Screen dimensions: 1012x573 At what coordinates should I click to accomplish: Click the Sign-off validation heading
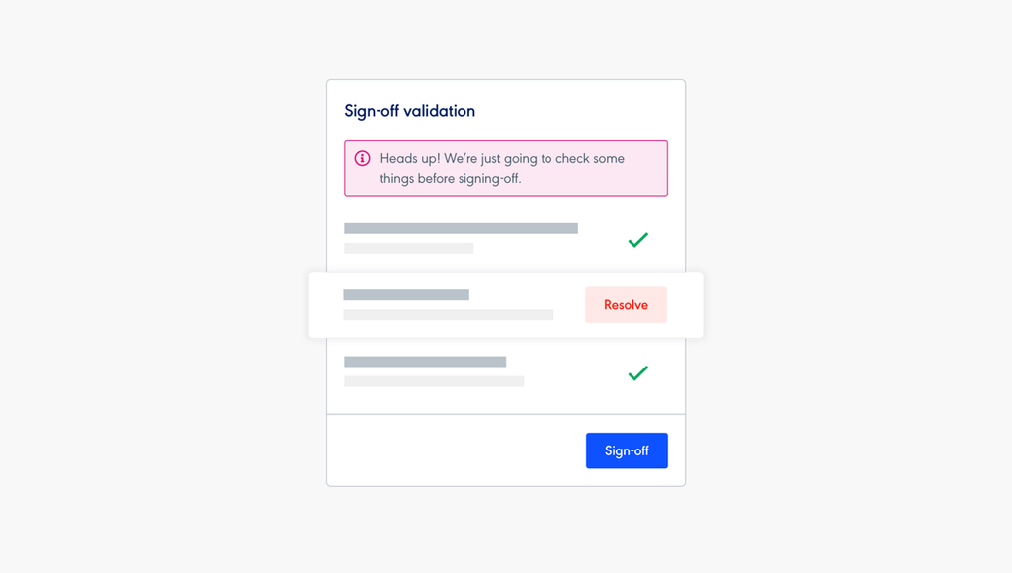click(410, 111)
